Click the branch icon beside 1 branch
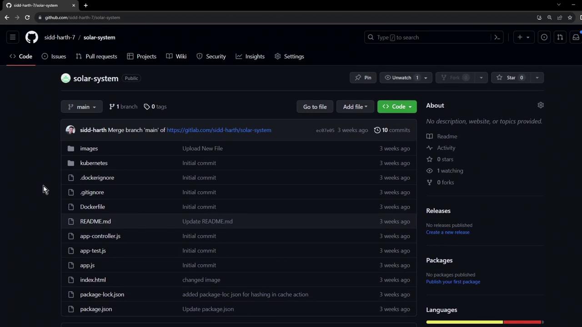This screenshot has width=582, height=327. (x=112, y=107)
